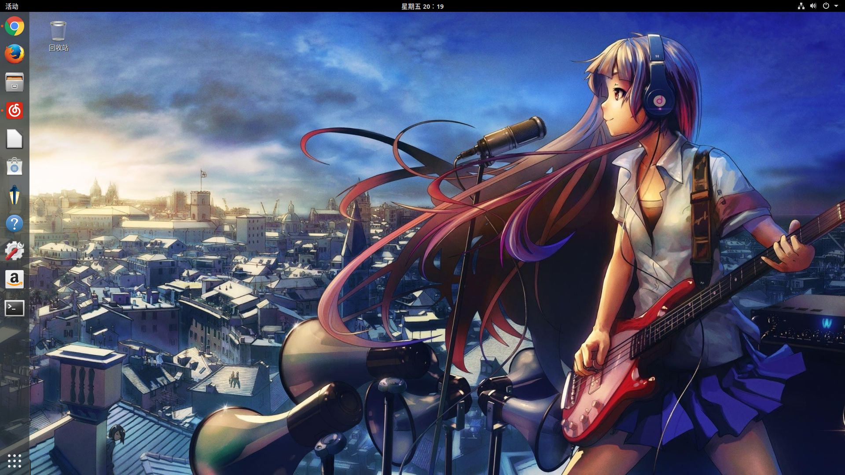Select the 回收站 trash icon on the desktop
Screen dimensions: 845x475
[59, 36]
